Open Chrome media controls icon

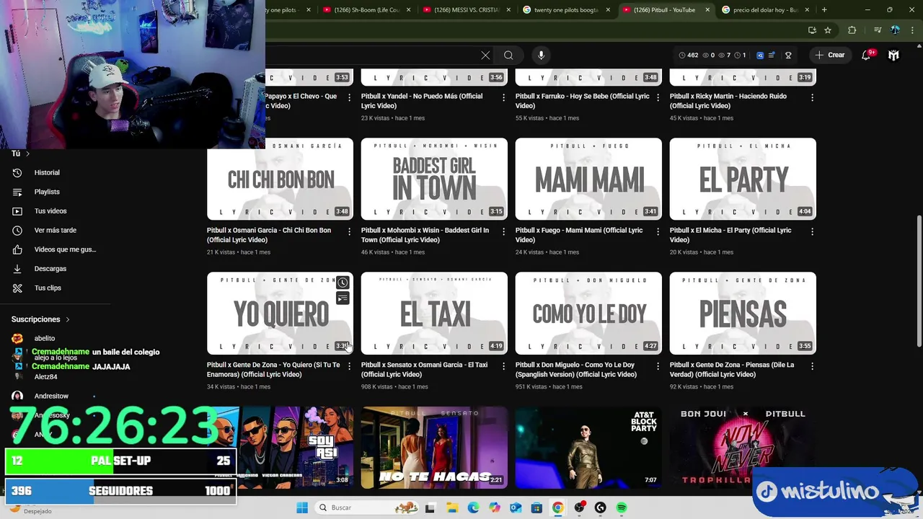point(877,30)
